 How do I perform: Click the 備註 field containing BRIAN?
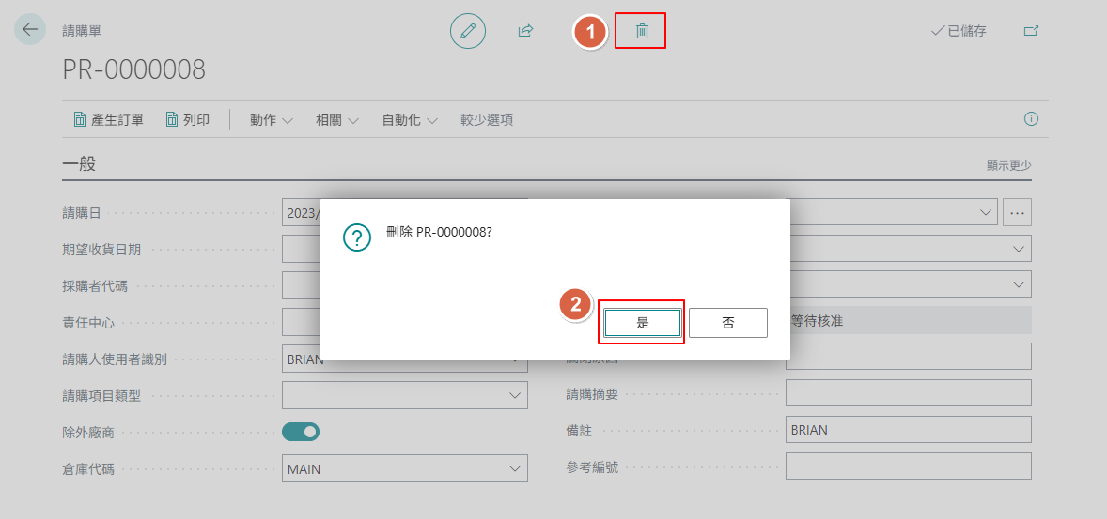pos(909,430)
